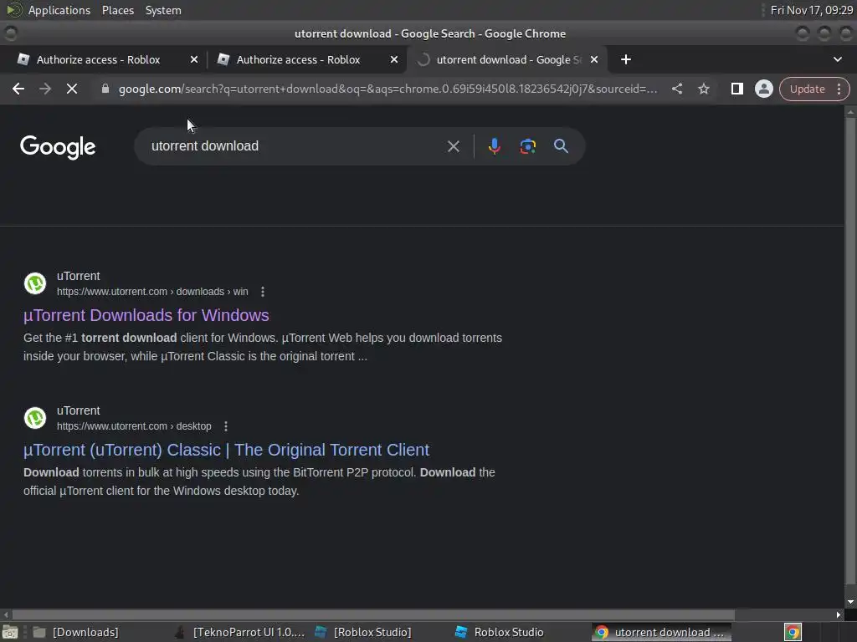Viewport: 857px width, 642px height.
Task: Select the utorrent download Google Search tab
Action: point(508,59)
